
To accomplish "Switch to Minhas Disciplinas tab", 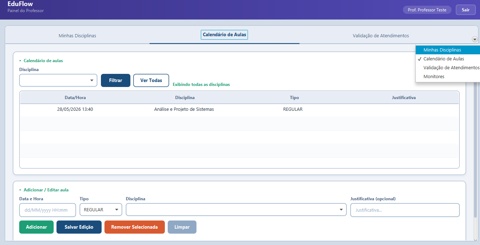I will click(77, 36).
